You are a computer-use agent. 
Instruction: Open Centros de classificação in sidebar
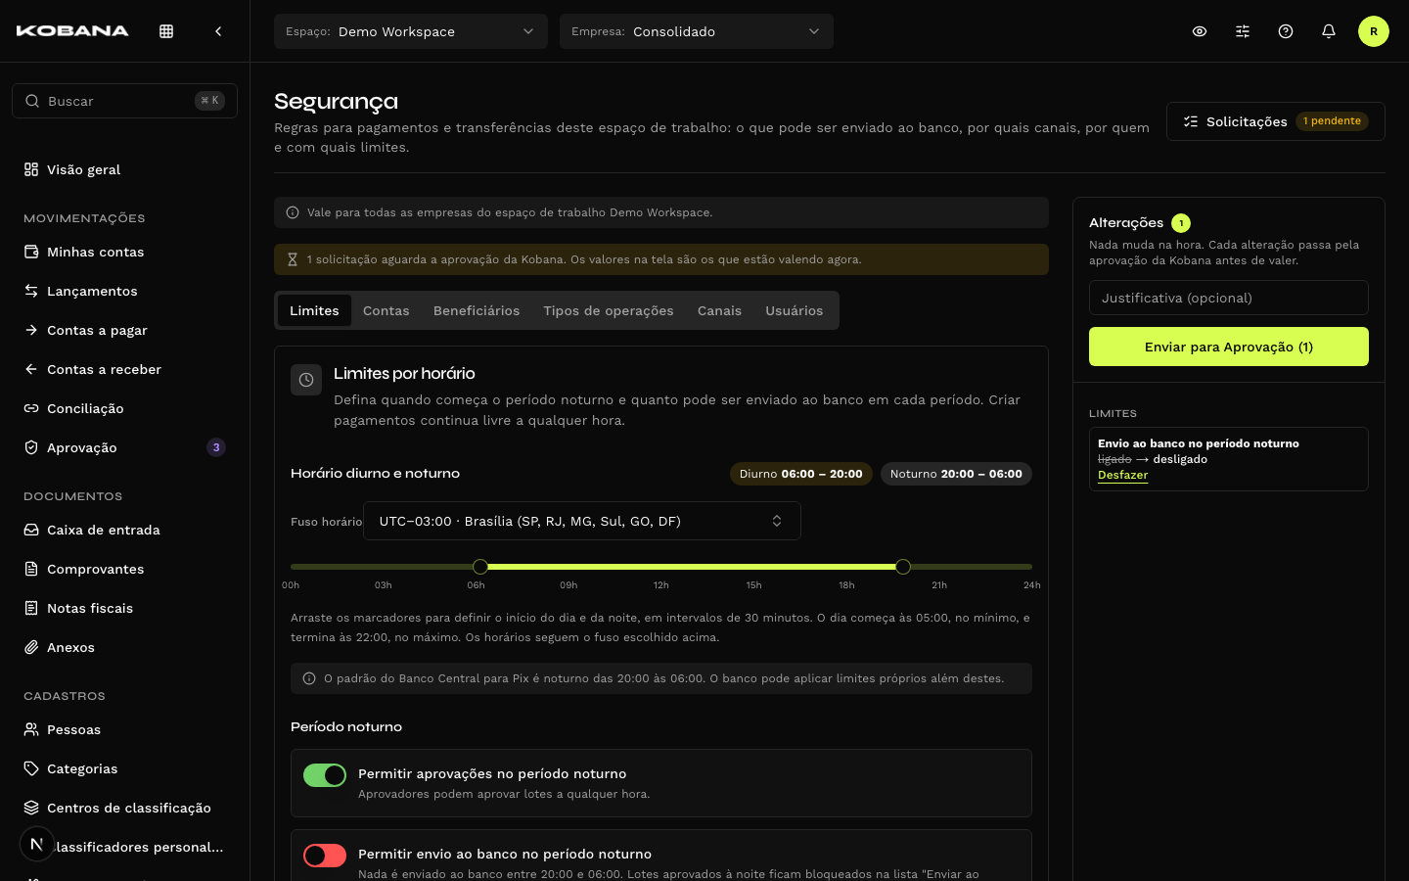pyautogui.click(x=124, y=808)
